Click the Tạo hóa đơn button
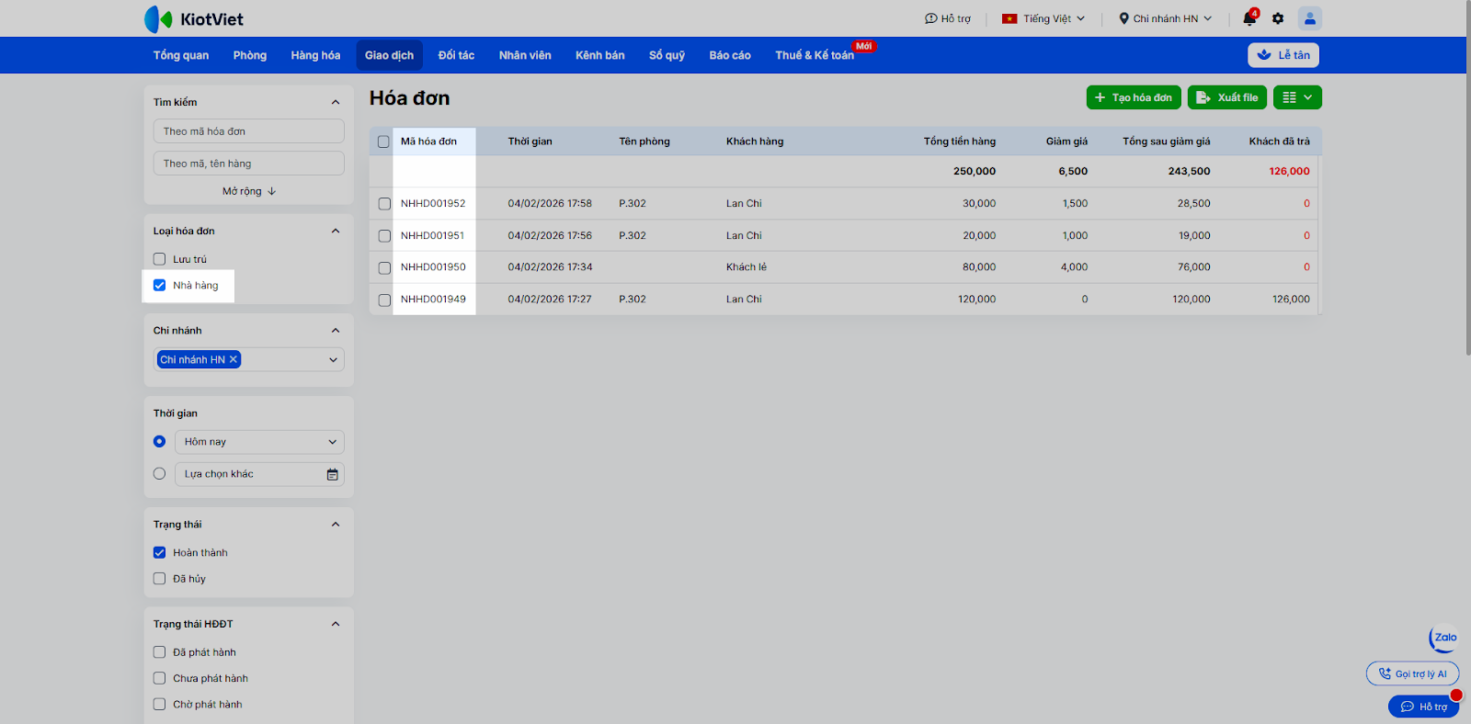 tap(1134, 97)
